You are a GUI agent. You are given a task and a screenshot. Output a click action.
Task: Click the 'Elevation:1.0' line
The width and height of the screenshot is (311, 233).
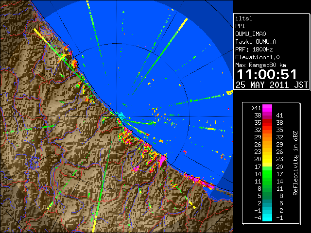pyautogui.click(x=258, y=57)
